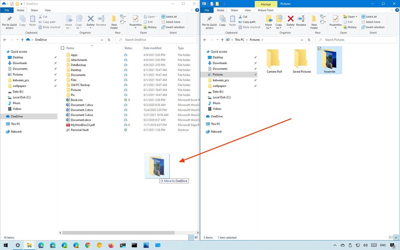Refresh the Pictures folder view
Viewport: 400px width, 250px height.
(309, 40)
